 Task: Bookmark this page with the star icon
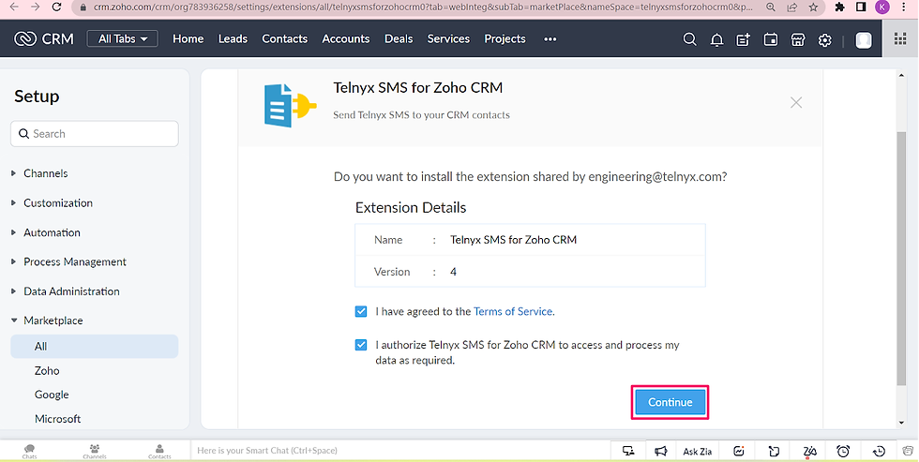point(813,7)
